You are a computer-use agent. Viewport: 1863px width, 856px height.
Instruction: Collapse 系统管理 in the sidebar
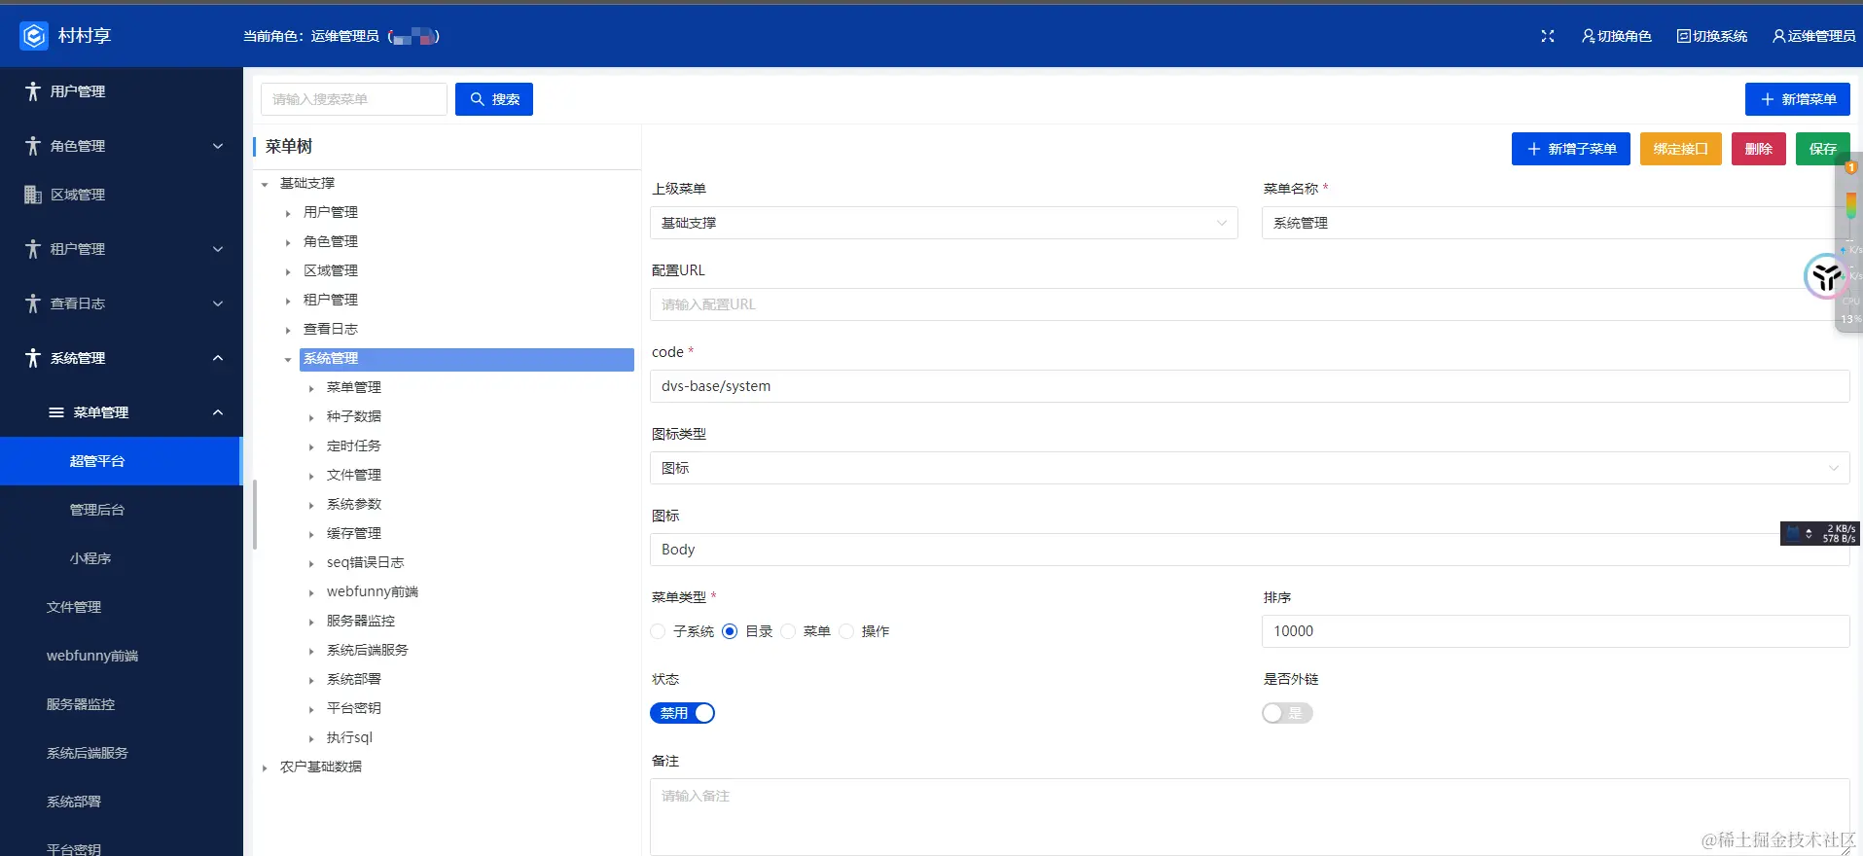[218, 358]
